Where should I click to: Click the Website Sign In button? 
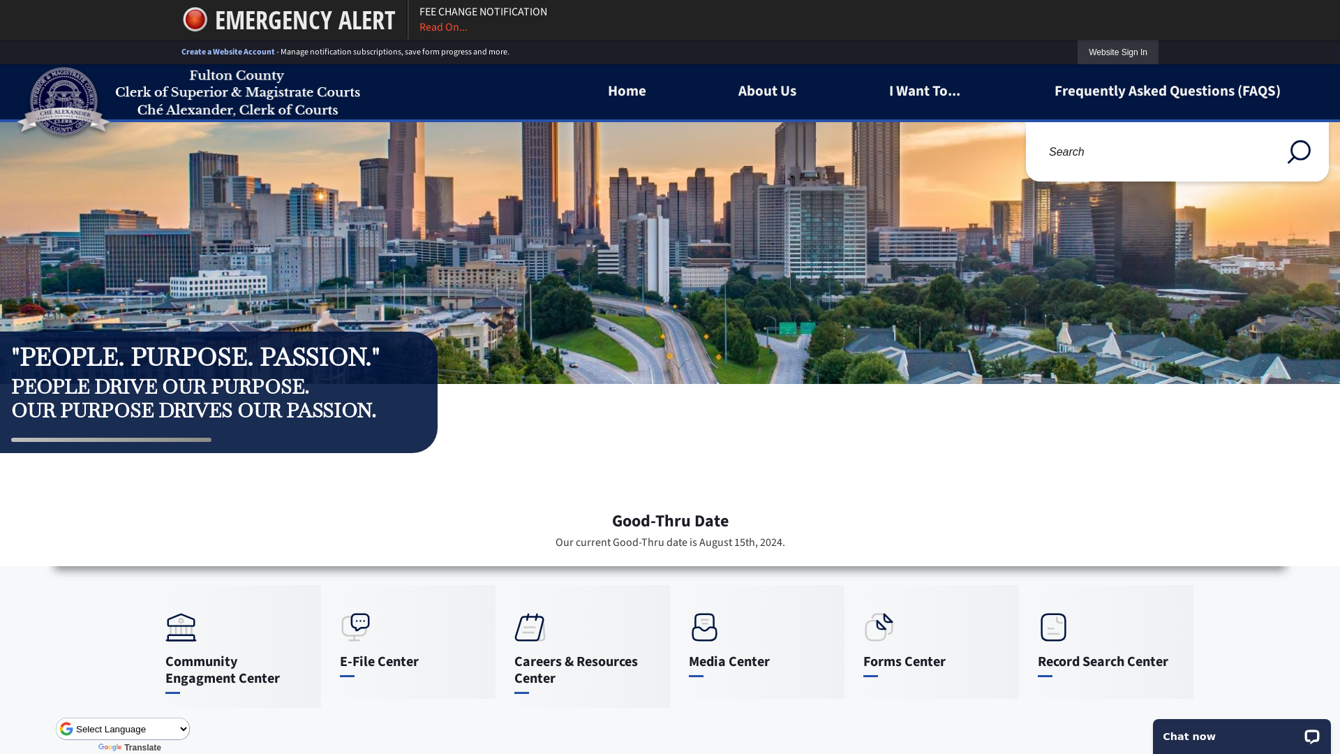coord(1117,52)
